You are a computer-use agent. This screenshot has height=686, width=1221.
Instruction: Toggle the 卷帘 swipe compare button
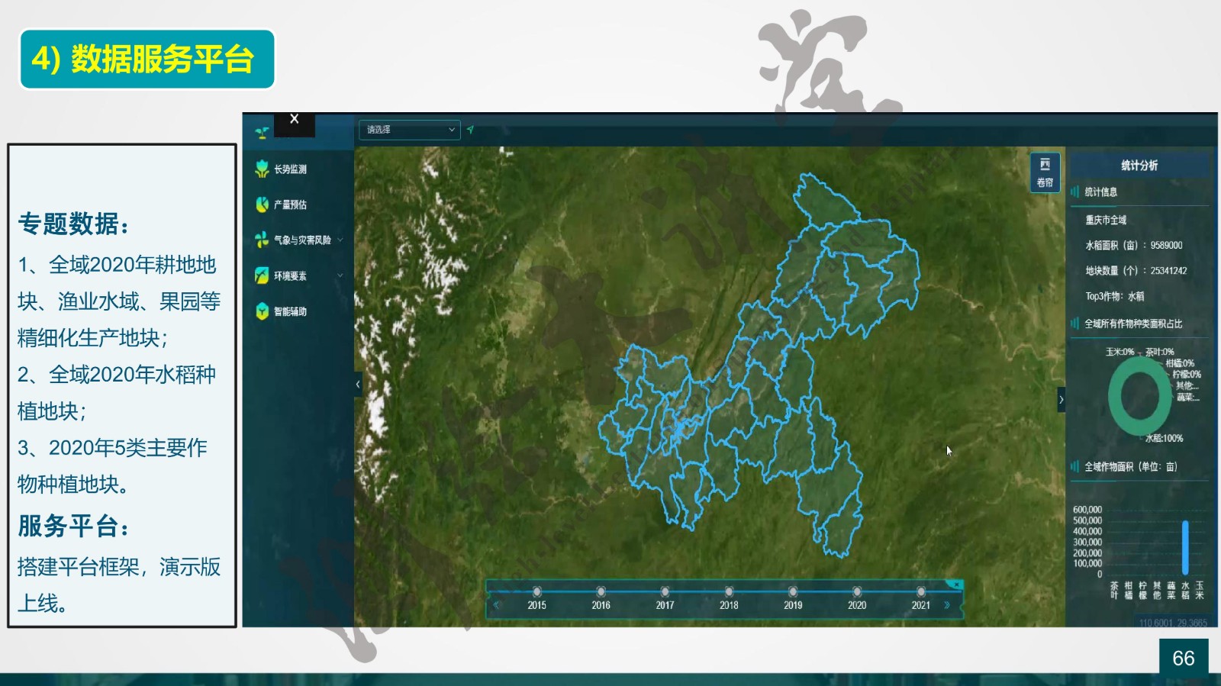[x=1045, y=173]
